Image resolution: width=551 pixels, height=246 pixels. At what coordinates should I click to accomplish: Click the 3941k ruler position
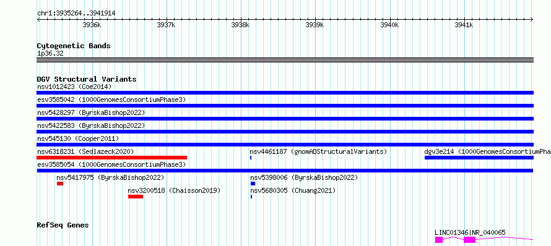464,25
